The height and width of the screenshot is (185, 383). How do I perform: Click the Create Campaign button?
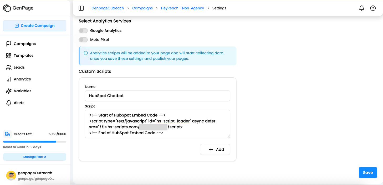click(x=35, y=26)
